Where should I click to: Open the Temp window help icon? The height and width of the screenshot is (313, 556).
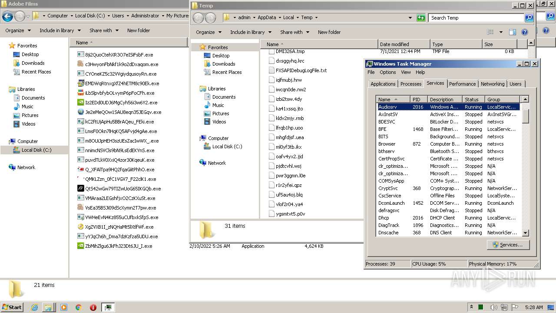(x=524, y=32)
